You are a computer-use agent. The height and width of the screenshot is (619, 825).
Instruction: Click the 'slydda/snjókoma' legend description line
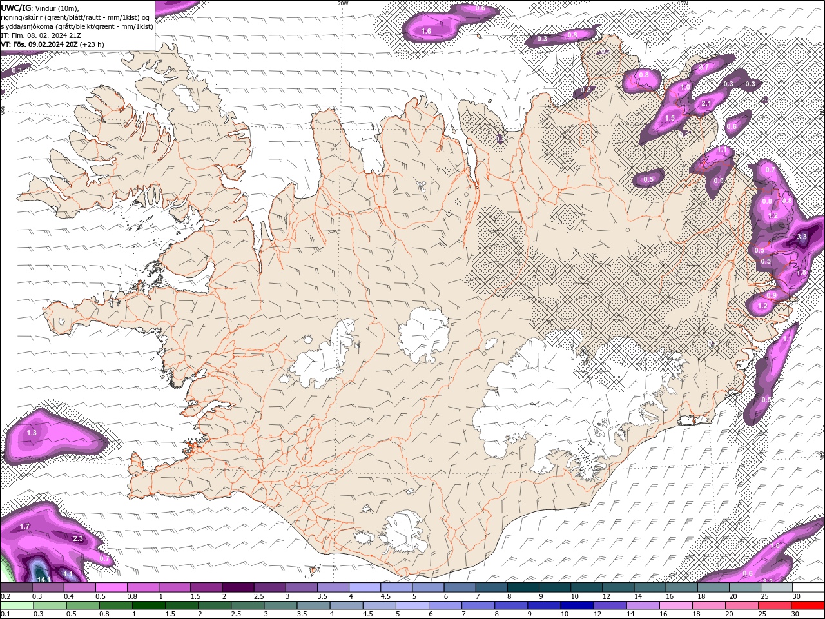[77, 26]
